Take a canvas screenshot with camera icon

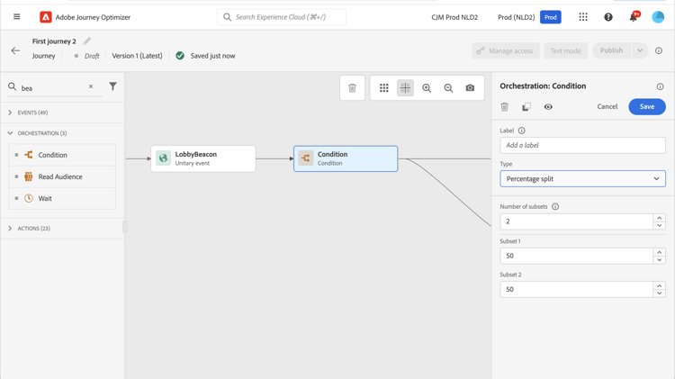(x=470, y=88)
